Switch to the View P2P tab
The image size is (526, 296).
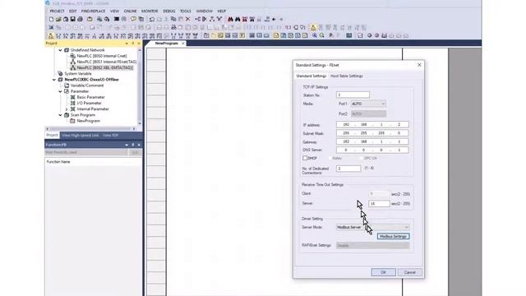click(110, 135)
